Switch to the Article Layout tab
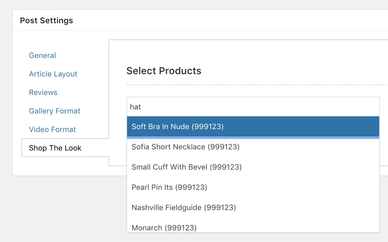This screenshot has width=388, height=242. [53, 74]
